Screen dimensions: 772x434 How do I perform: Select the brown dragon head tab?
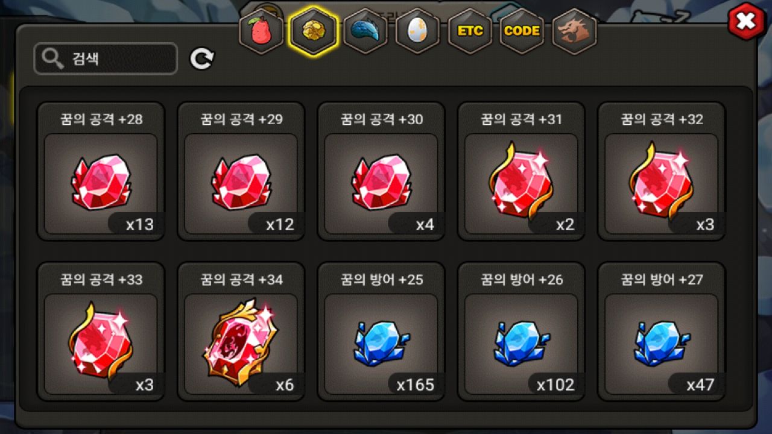(x=574, y=31)
